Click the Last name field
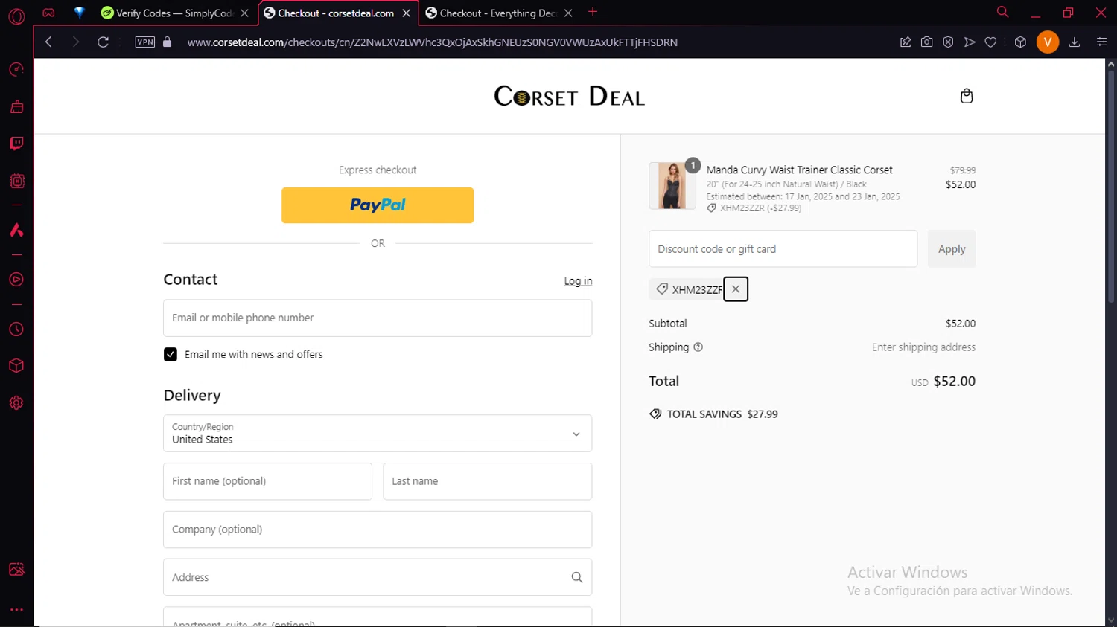This screenshot has height=627, width=1117. click(488, 481)
